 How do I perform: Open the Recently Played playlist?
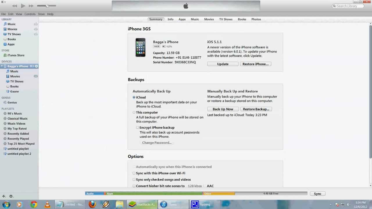click(18, 139)
